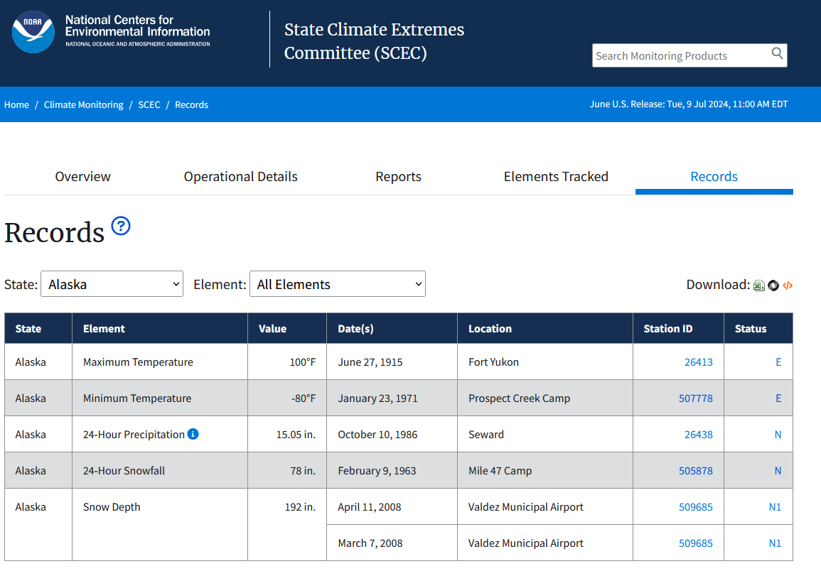The height and width of the screenshot is (571, 821).
Task: Go to the Reports tab
Action: point(399,177)
